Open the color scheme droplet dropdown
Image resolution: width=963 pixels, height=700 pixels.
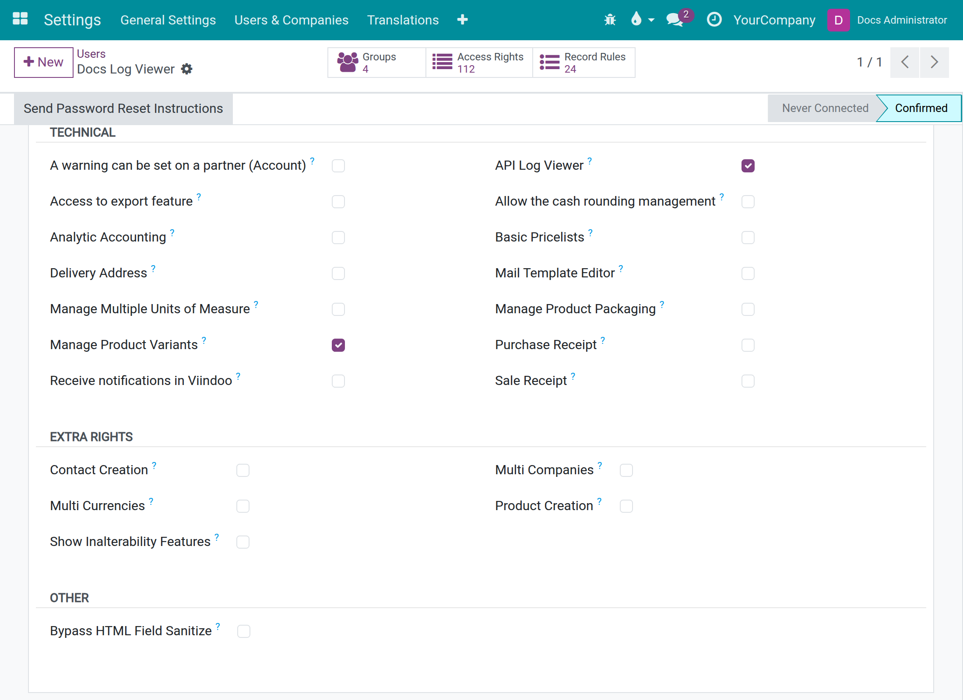click(x=642, y=20)
